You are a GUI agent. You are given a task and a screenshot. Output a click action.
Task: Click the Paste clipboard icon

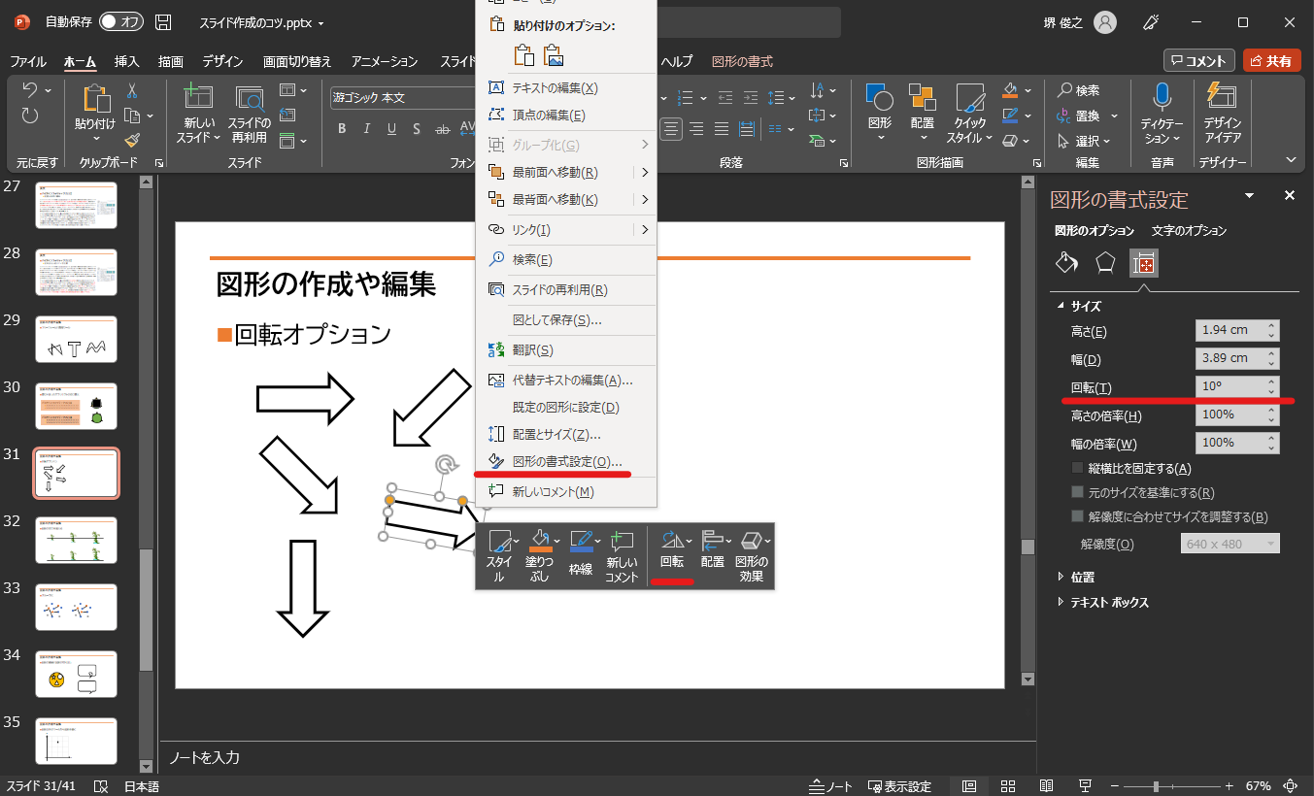tap(95, 99)
